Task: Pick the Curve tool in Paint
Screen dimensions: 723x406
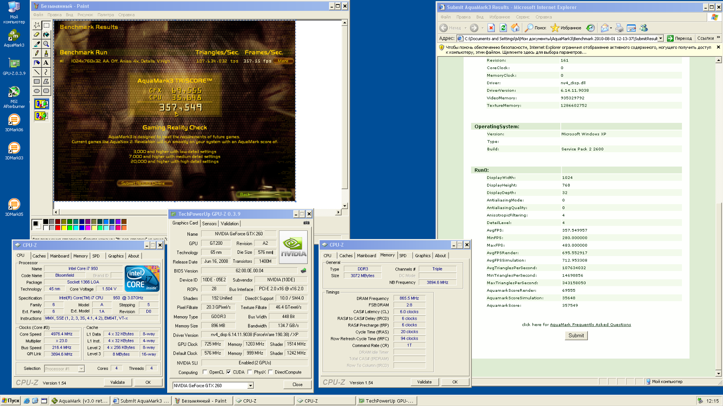Action: pos(46,72)
